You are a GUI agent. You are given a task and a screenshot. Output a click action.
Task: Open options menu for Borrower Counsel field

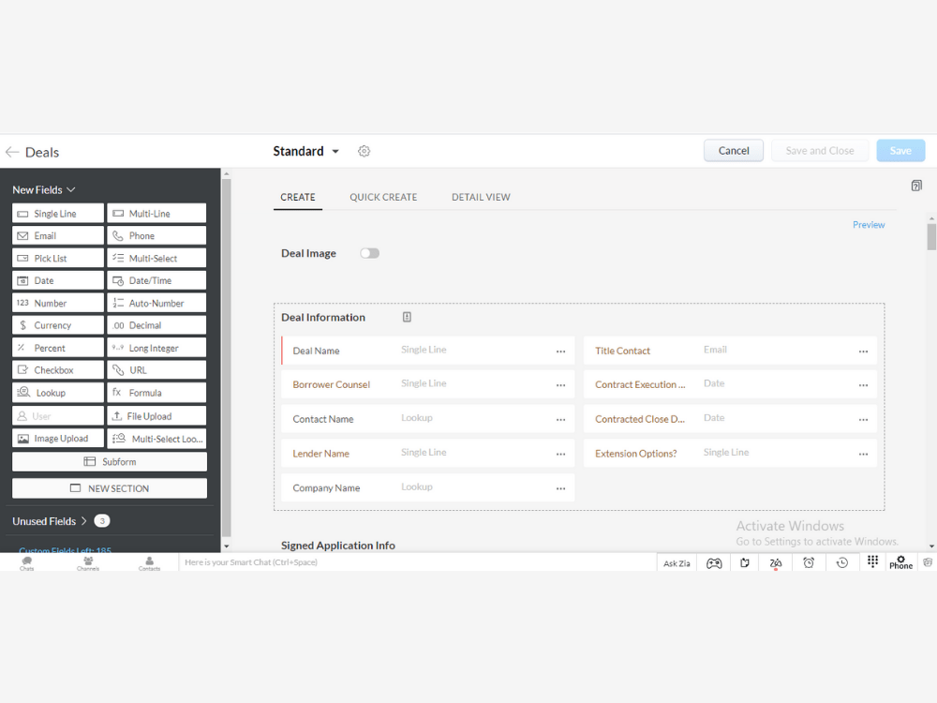click(x=560, y=385)
